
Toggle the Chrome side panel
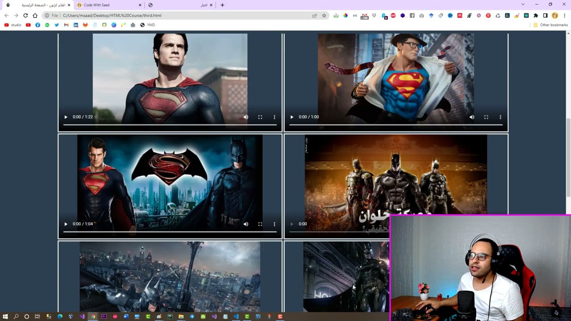pos(545,16)
